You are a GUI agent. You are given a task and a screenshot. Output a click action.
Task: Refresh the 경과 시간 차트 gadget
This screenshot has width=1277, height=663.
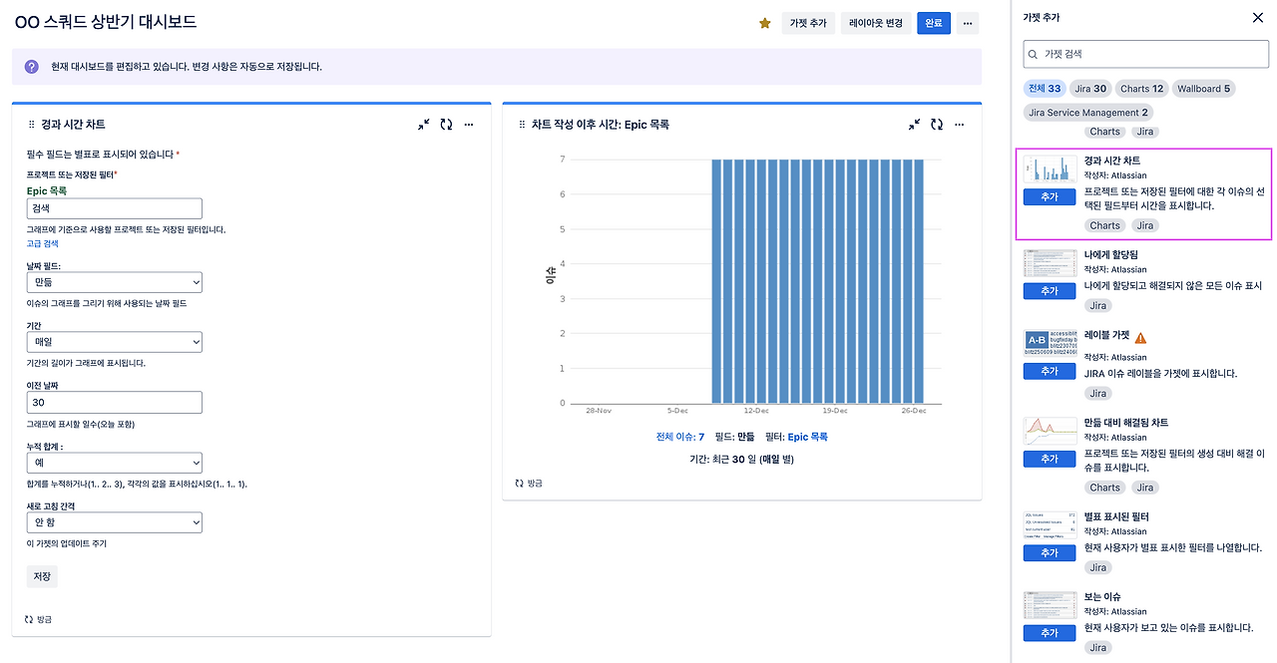[x=446, y=125]
